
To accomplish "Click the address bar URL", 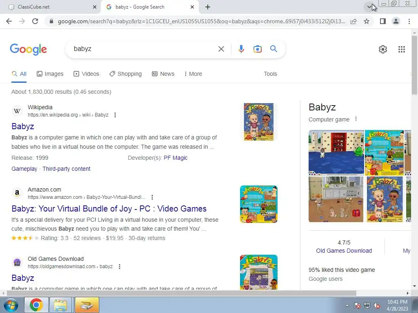I will [x=201, y=21].
